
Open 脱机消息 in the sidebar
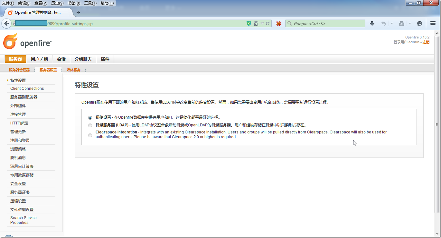[x=18, y=158]
